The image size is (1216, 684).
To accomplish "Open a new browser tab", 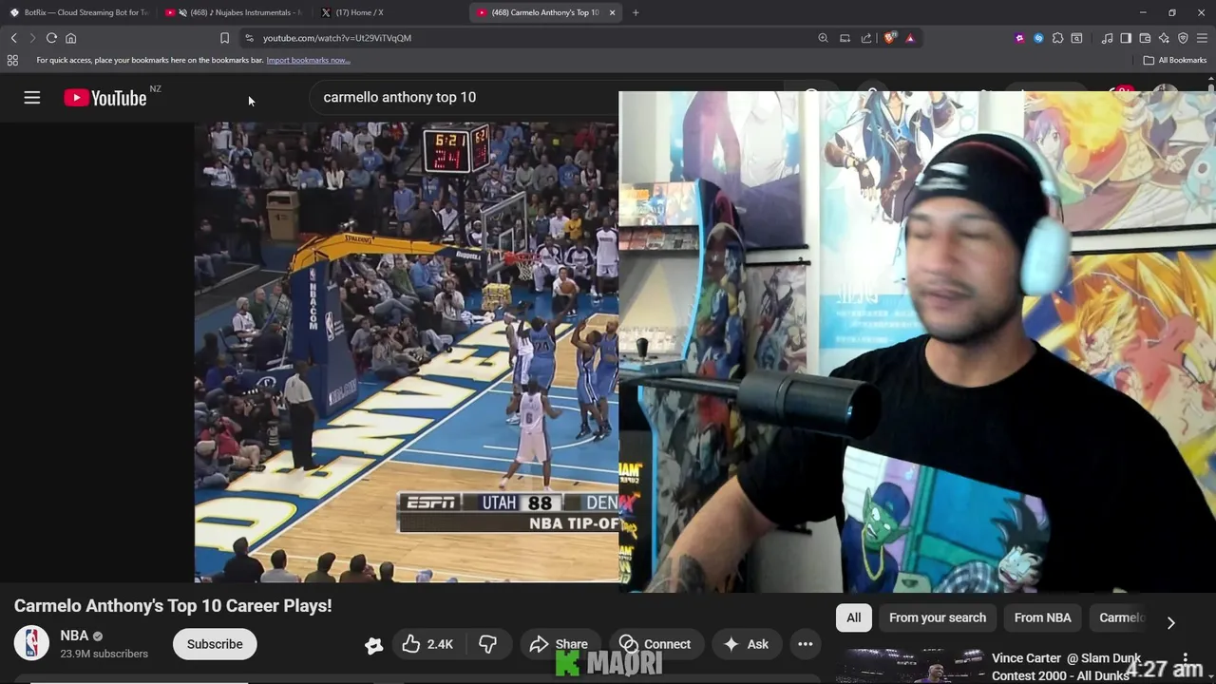I will [636, 12].
